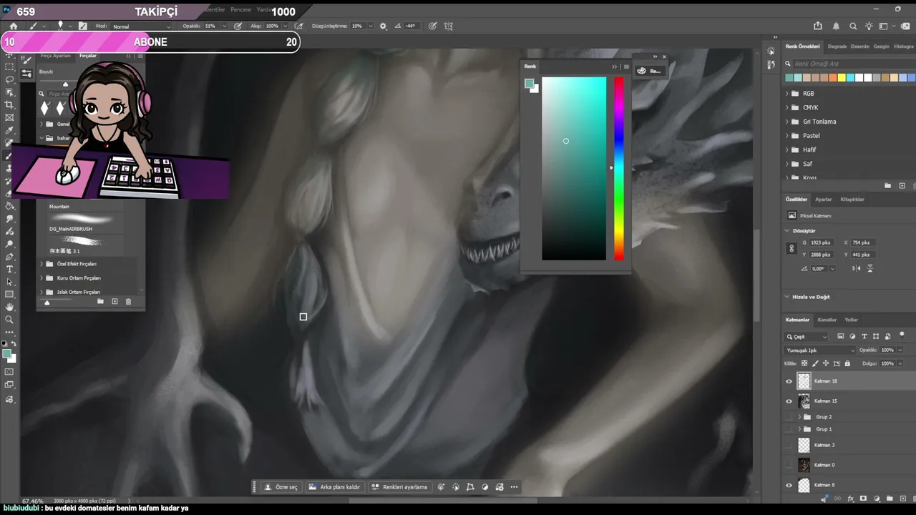This screenshot has width=916, height=515.
Task: Select the Brush tool in left toolbar
Action: [x=9, y=156]
